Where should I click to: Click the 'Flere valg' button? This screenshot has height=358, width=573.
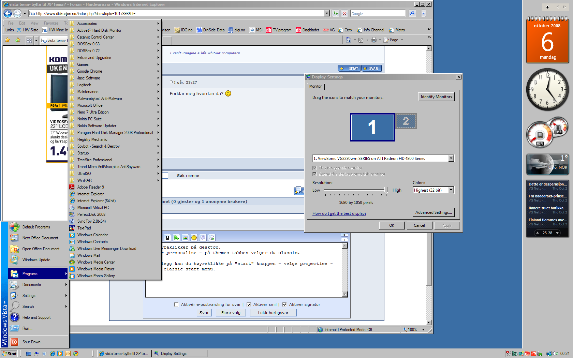(x=231, y=313)
